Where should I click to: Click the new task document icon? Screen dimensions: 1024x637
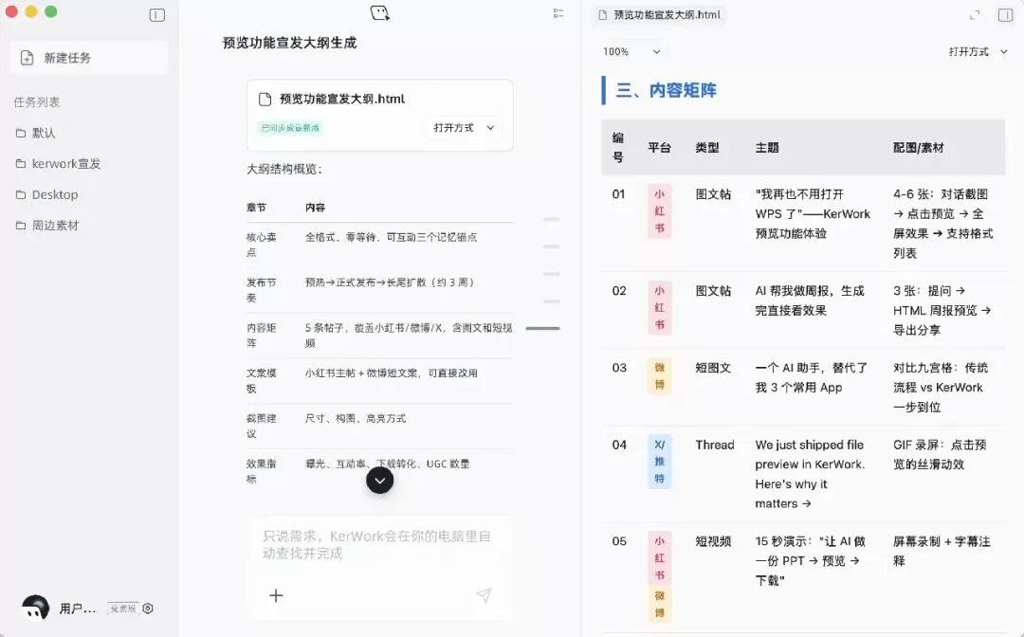tap(27, 58)
